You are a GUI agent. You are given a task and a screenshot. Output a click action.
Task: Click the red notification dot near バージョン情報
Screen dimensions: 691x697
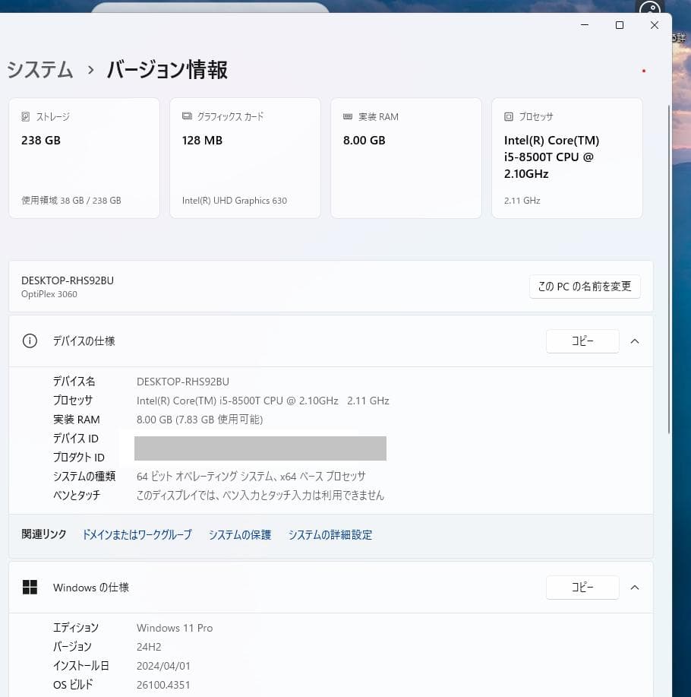pos(643,71)
